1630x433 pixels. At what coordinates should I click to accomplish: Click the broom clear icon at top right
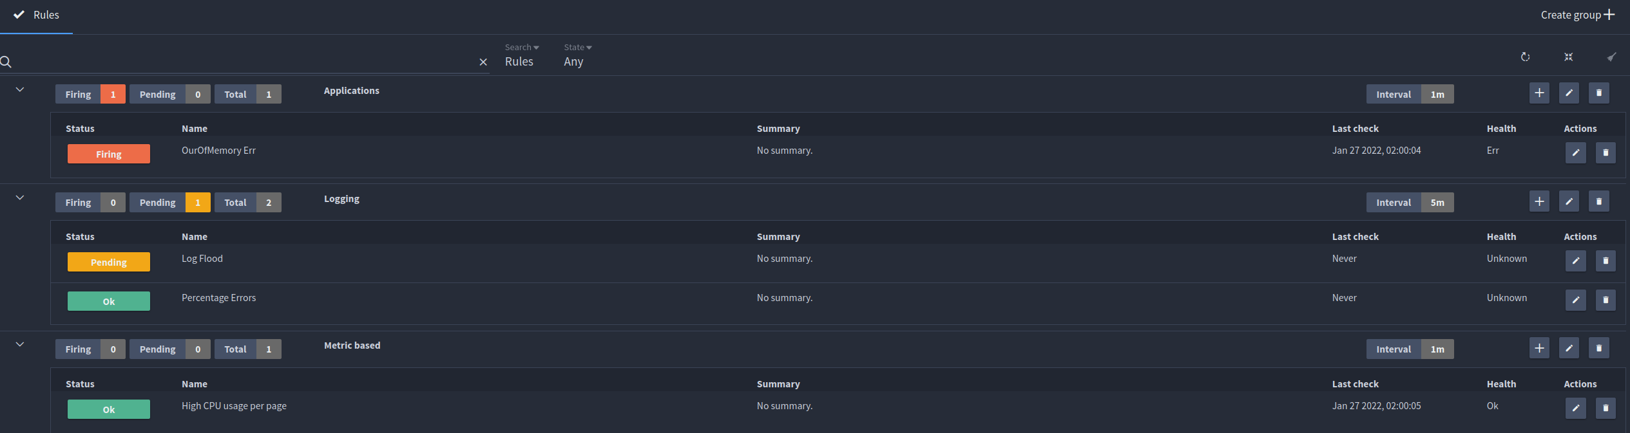pos(1611,57)
